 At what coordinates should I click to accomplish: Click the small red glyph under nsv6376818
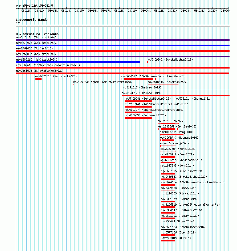[x=39, y=79]
